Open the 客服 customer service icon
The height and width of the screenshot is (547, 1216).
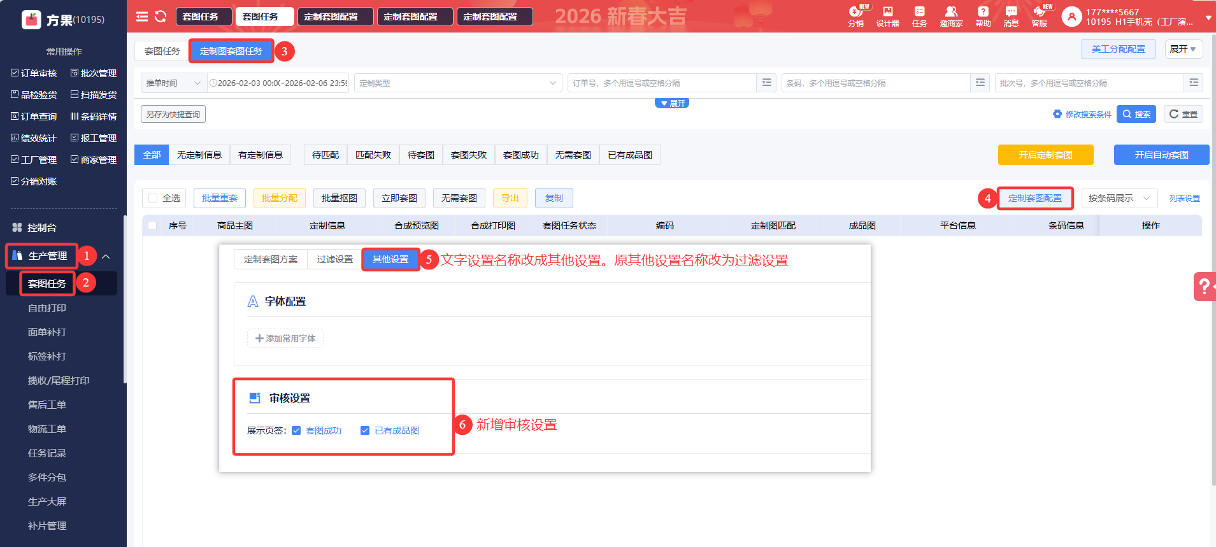click(x=1039, y=17)
